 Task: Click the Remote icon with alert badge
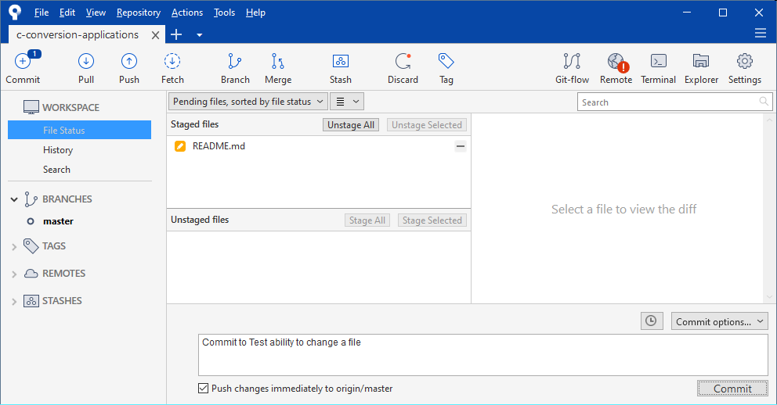point(617,62)
